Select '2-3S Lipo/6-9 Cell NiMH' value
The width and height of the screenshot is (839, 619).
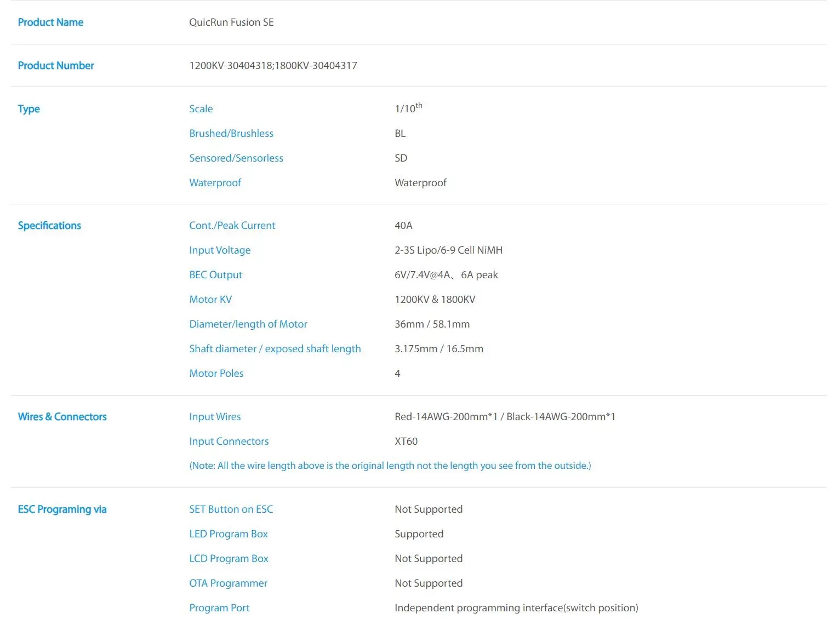(448, 250)
